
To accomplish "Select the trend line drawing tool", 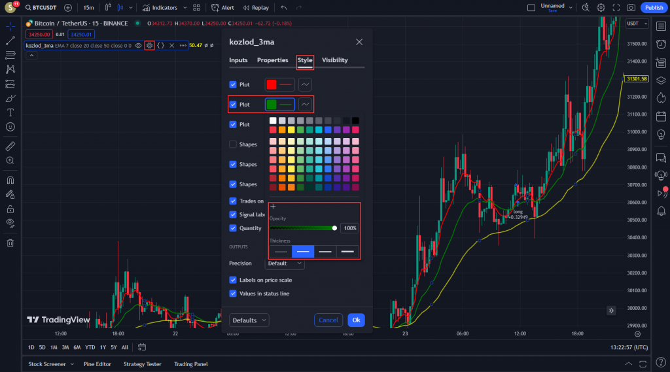I will tap(10, 41).
